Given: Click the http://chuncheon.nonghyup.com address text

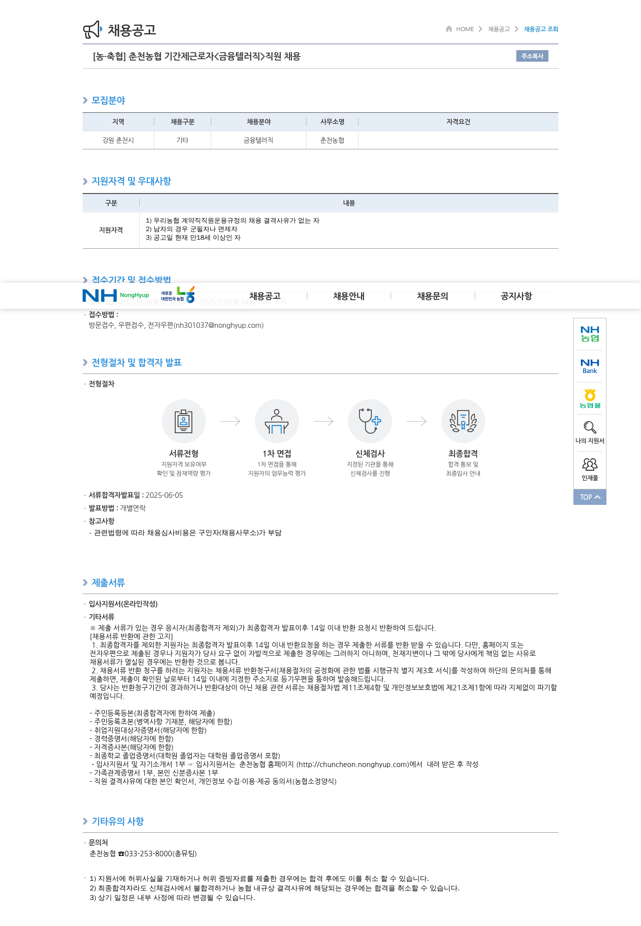Looking at the screenshot, I should tap(353, 765).
